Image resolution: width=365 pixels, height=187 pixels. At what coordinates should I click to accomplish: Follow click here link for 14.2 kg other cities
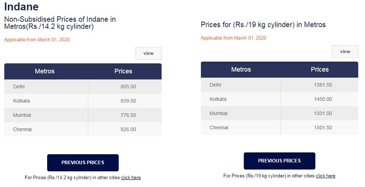[131, 177]
